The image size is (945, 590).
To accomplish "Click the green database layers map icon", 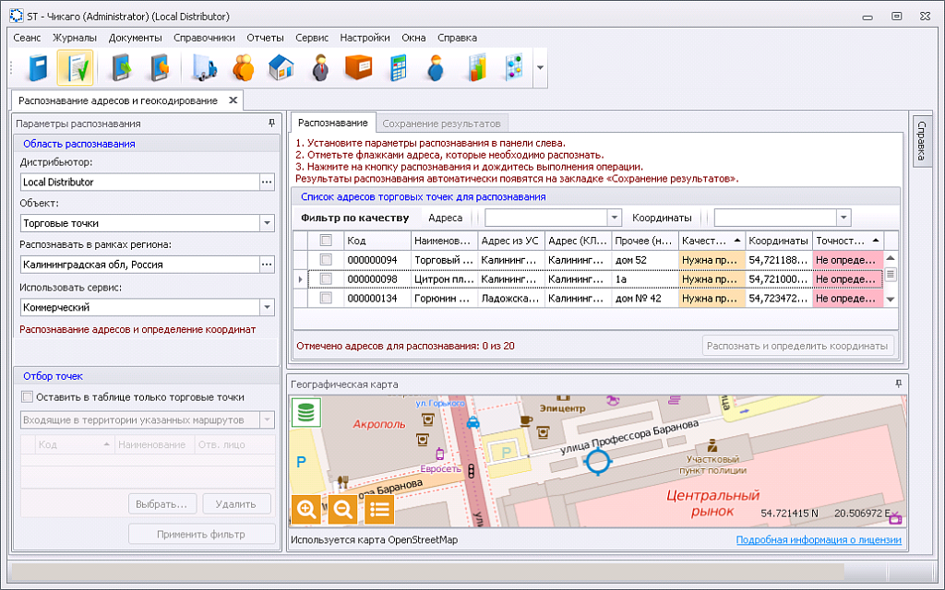I will click(x=306, y=412).
